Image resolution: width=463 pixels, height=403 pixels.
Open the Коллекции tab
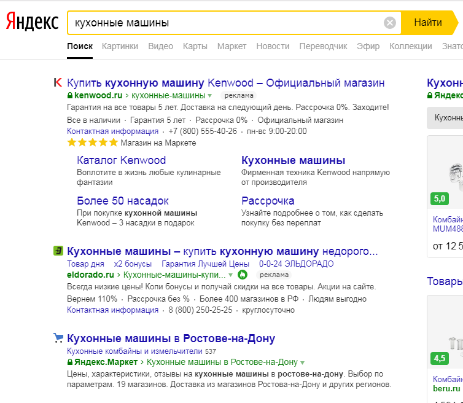(410, 47)
